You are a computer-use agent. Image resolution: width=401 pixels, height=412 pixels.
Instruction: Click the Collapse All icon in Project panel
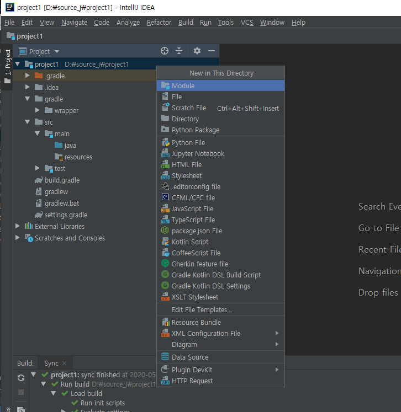[179, 51]
